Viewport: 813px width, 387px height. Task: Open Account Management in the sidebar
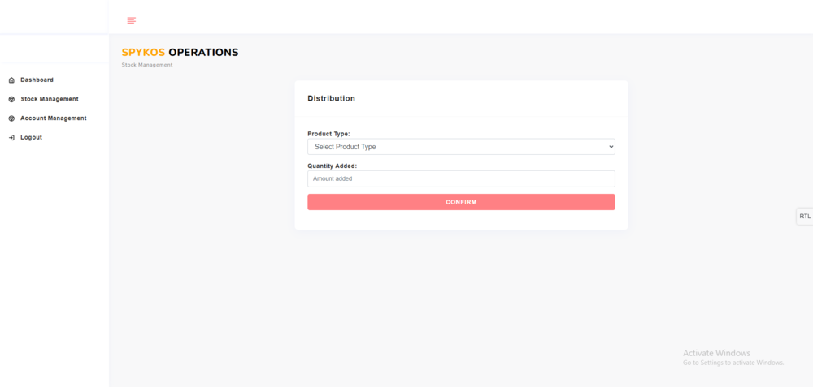click(x=54, y=118)
